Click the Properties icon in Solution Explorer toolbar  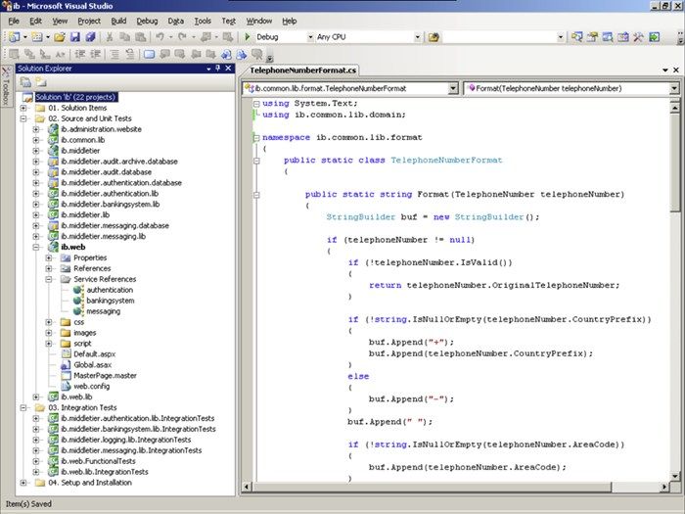point(25,83)
